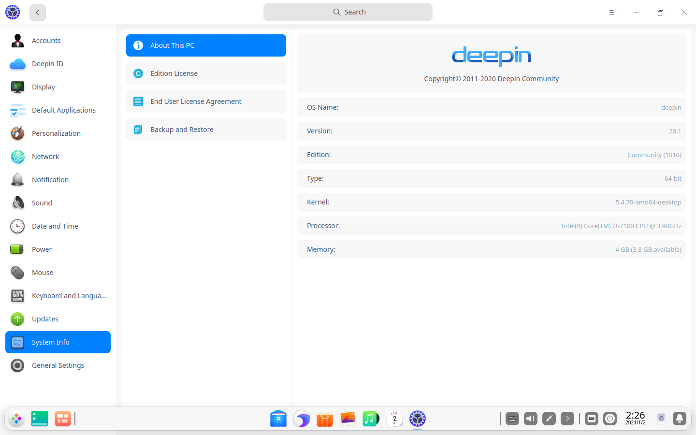Open the App Store from the dock
This screenshot has width=696, height=435.
pyautogui.click(x=324, y=419)
